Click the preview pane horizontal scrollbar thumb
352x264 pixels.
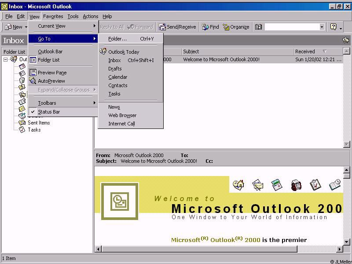(x=200, y=249)
